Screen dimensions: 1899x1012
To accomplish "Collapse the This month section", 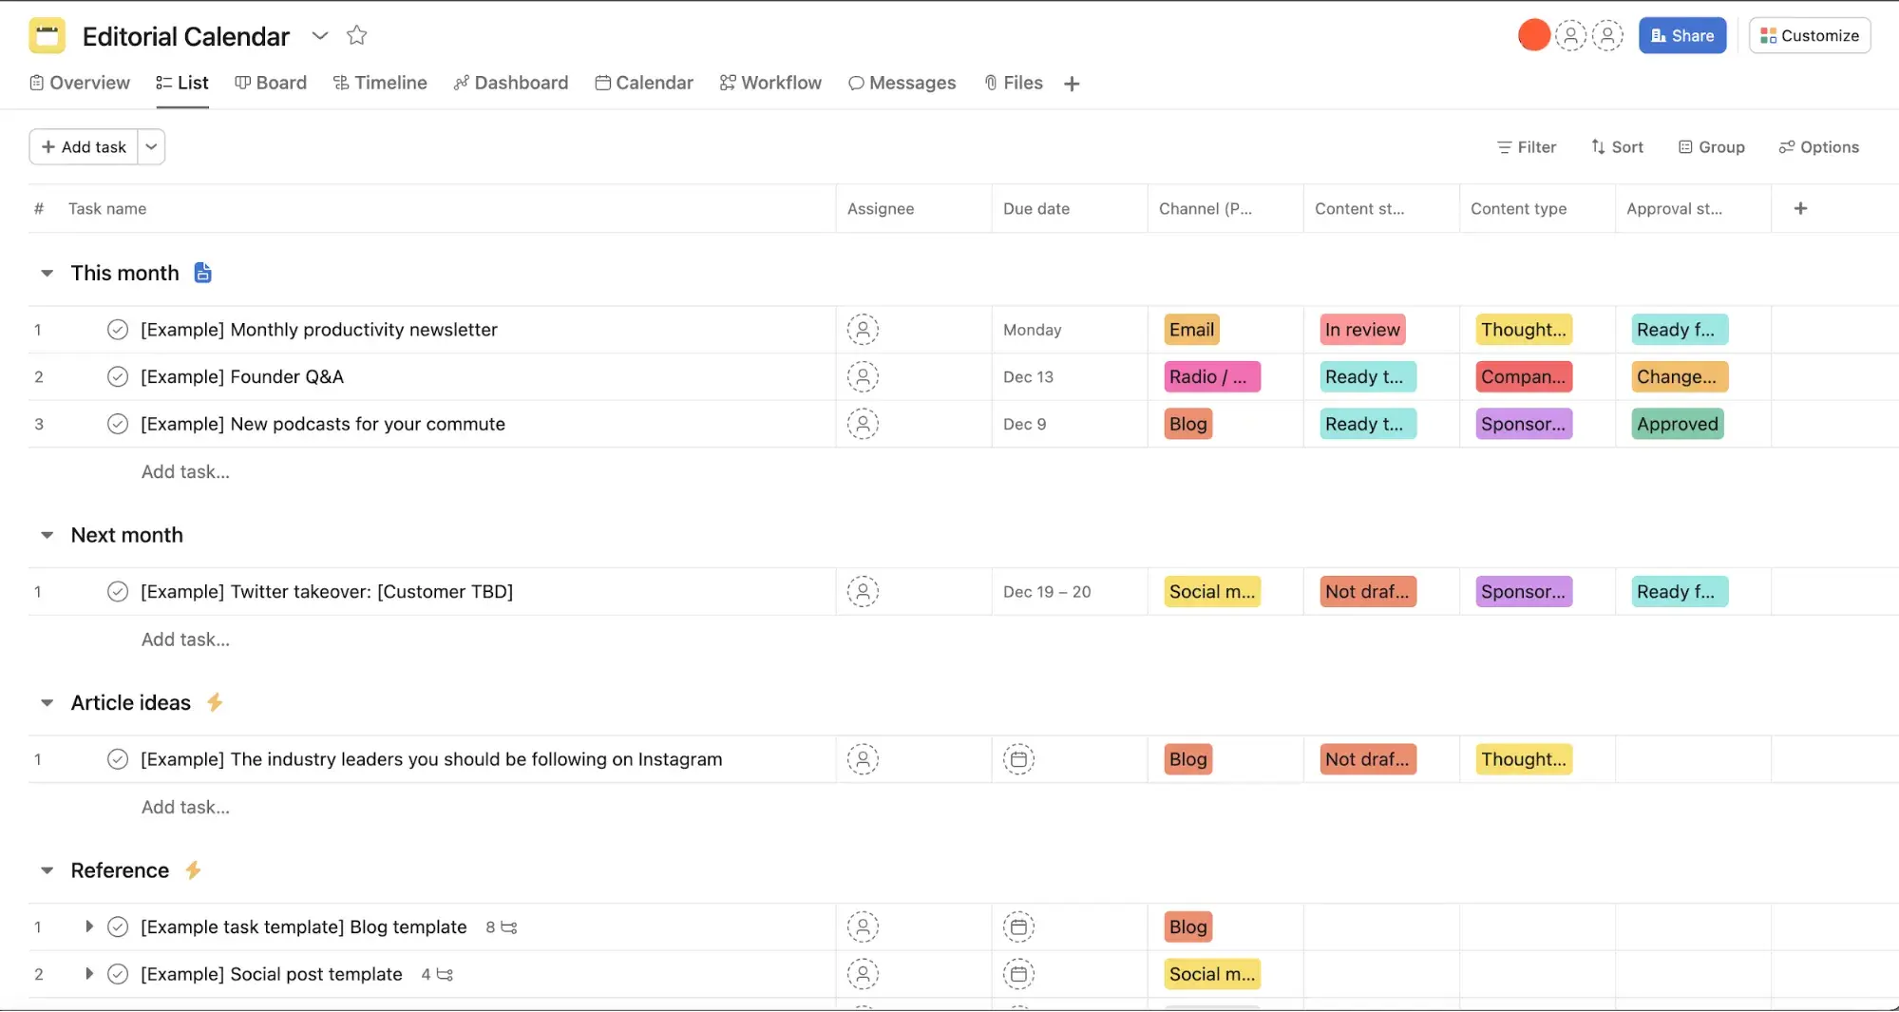I will [x=47, y=273].
